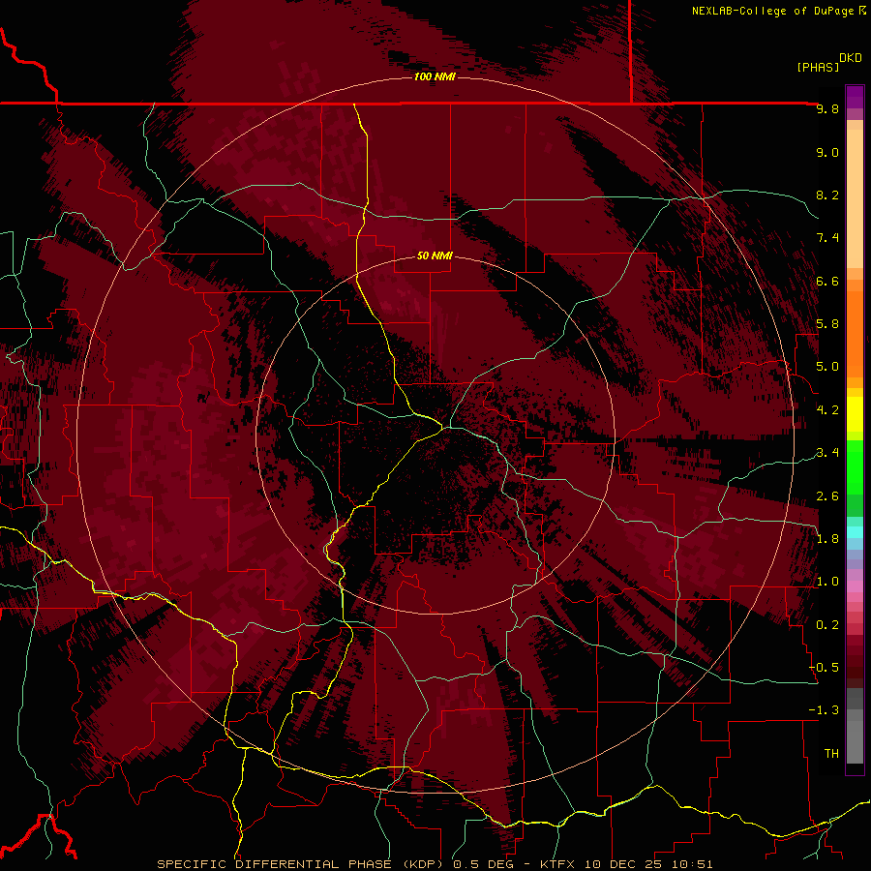This screenshot has width=871, height=871.
Task: Click the 3.4 legend value
Action: click(x=827, y=453)
